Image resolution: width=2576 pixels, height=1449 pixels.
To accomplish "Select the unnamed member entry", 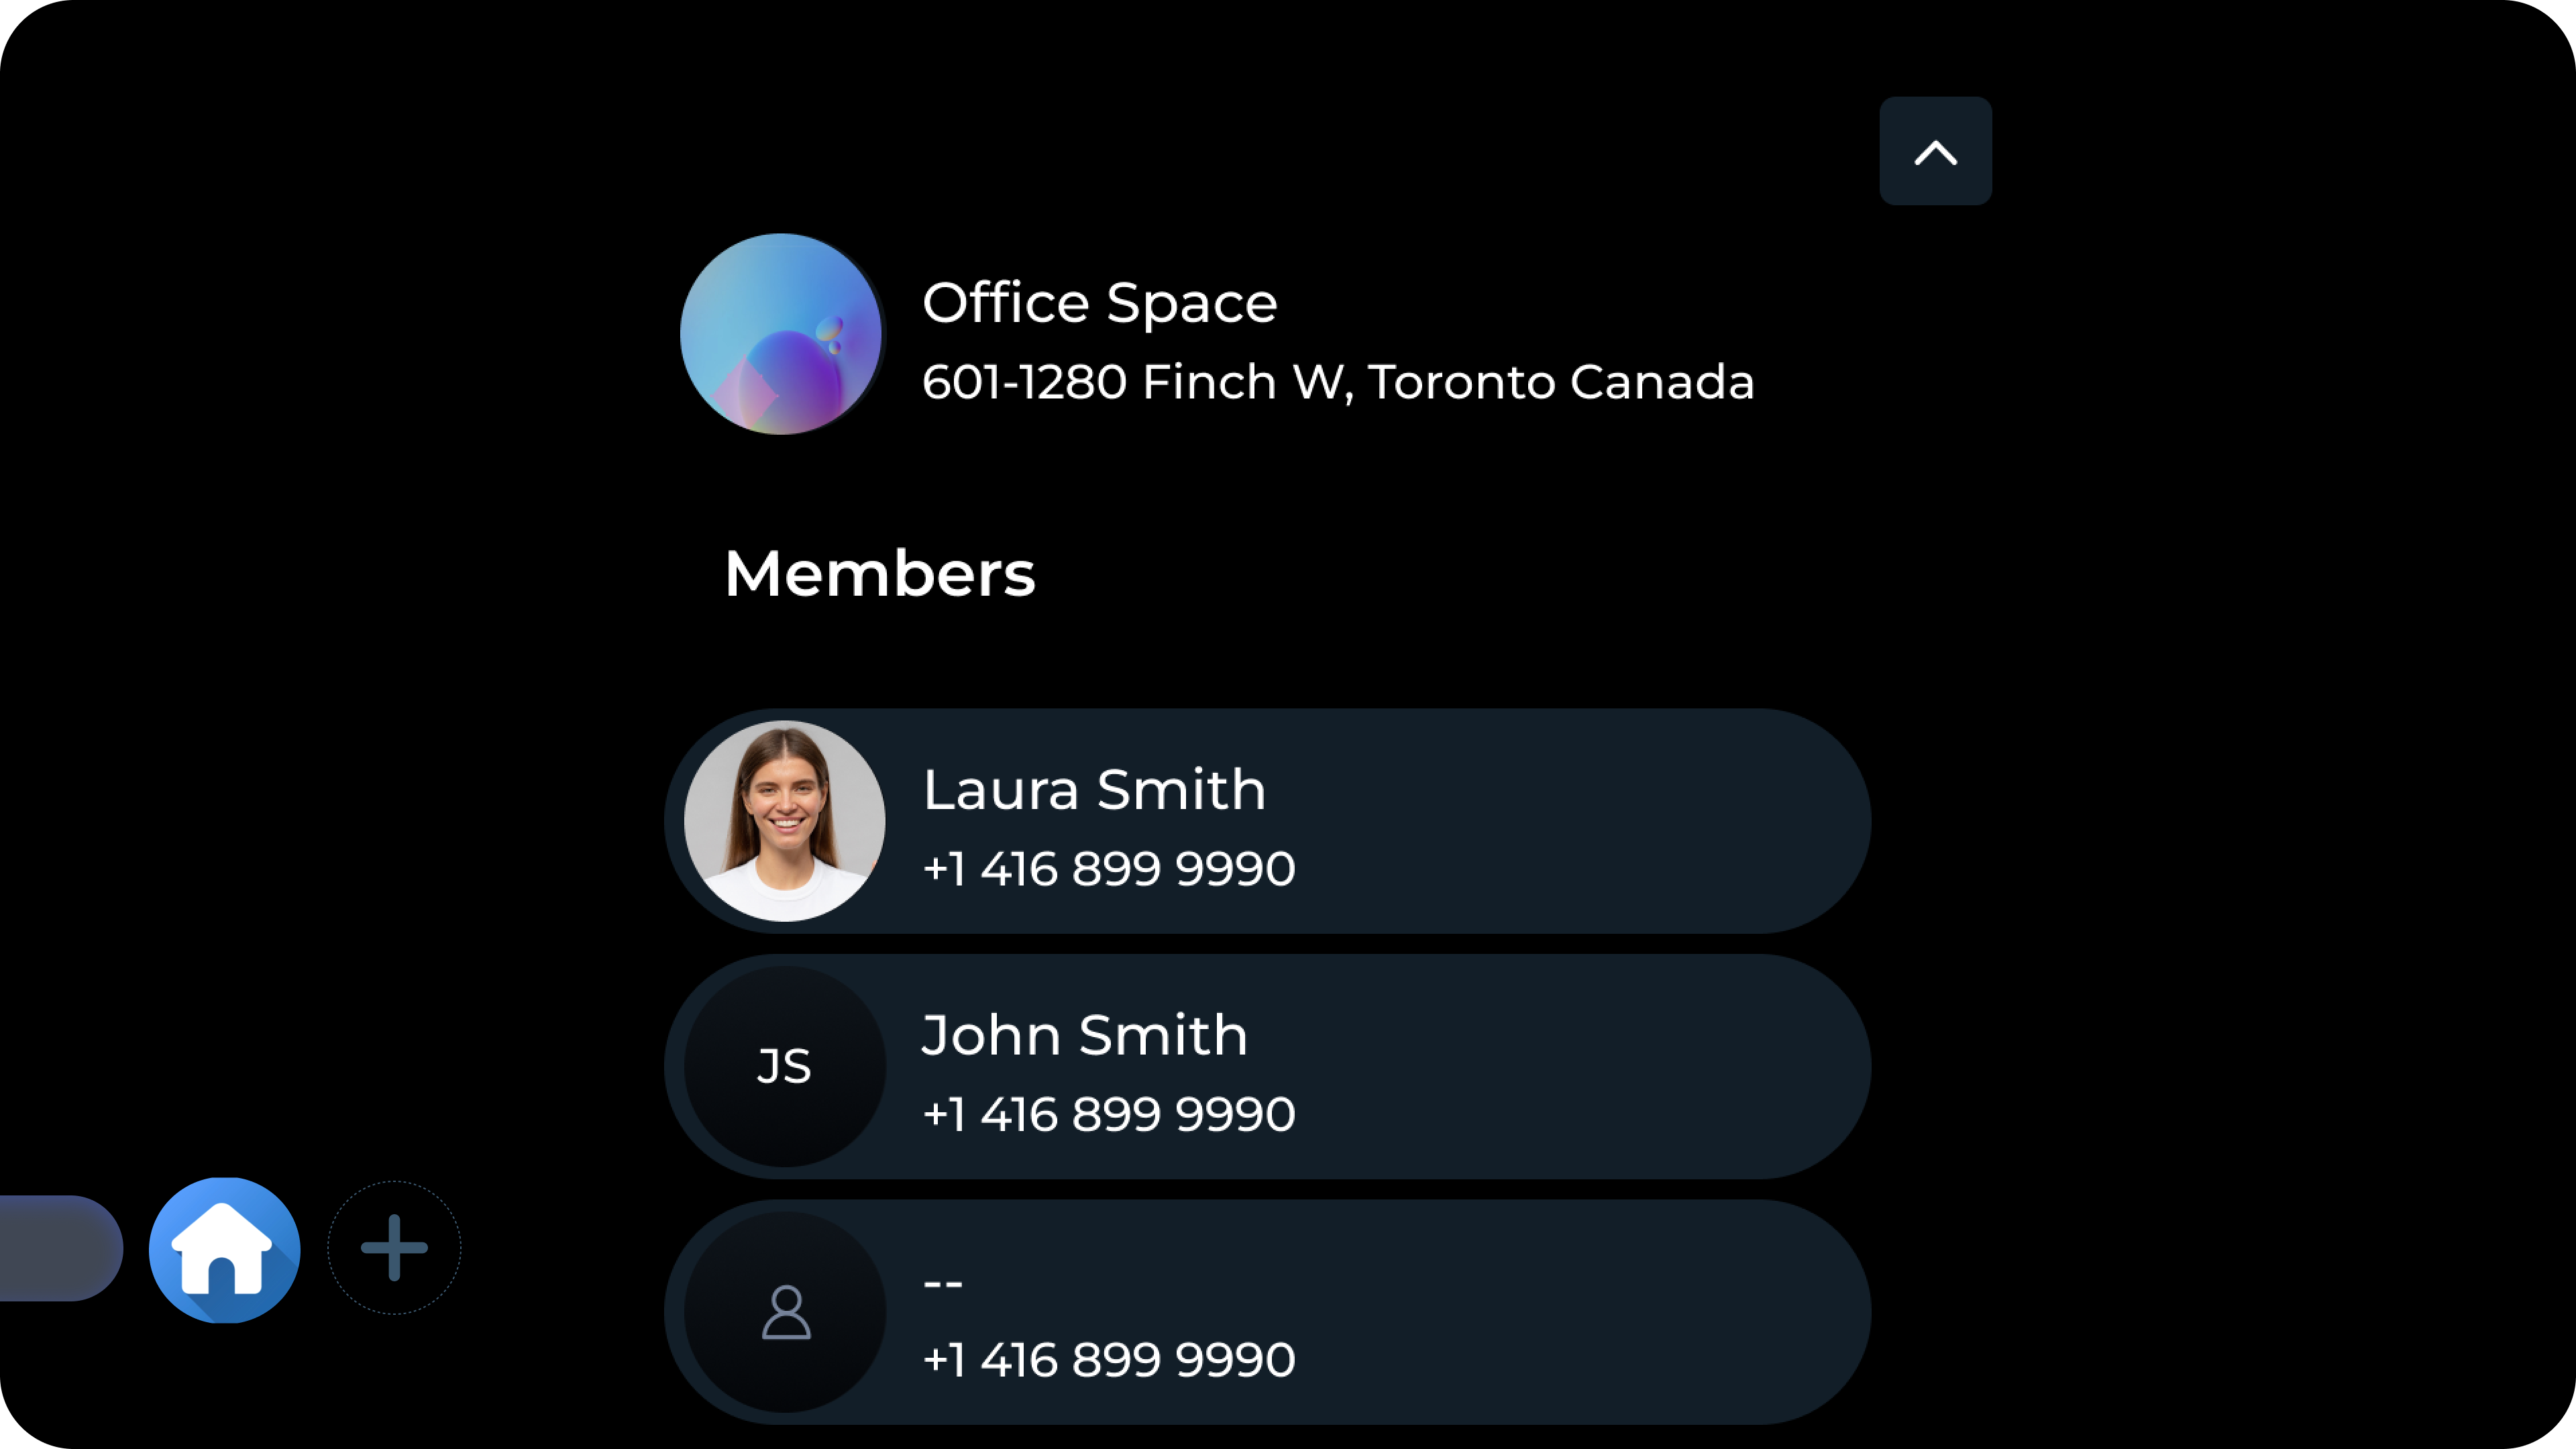I will click(x=1267, y=1312).
